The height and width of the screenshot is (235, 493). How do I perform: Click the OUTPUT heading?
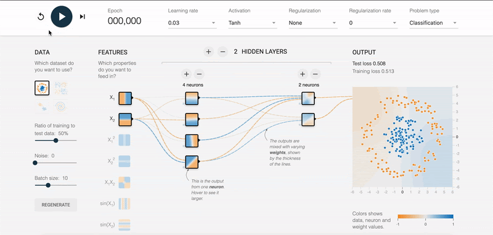(364, 52)
